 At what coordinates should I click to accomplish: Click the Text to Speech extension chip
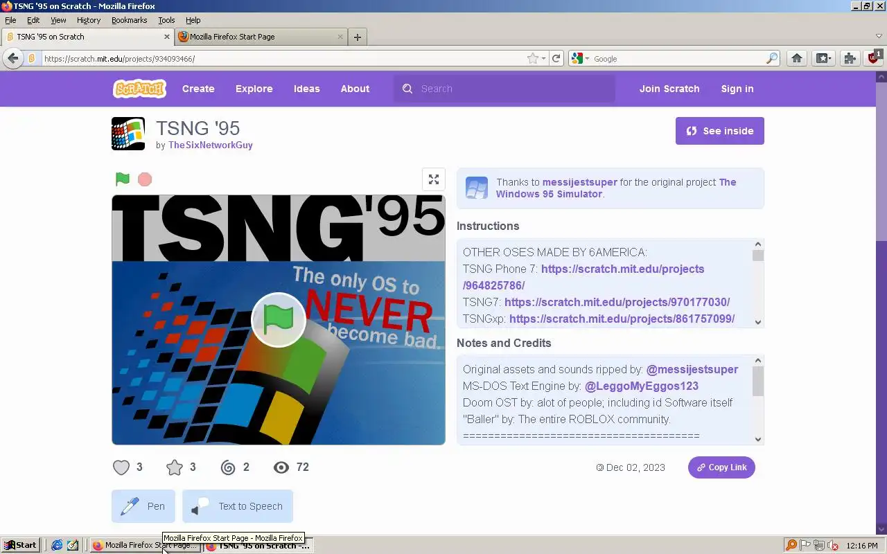238,506
